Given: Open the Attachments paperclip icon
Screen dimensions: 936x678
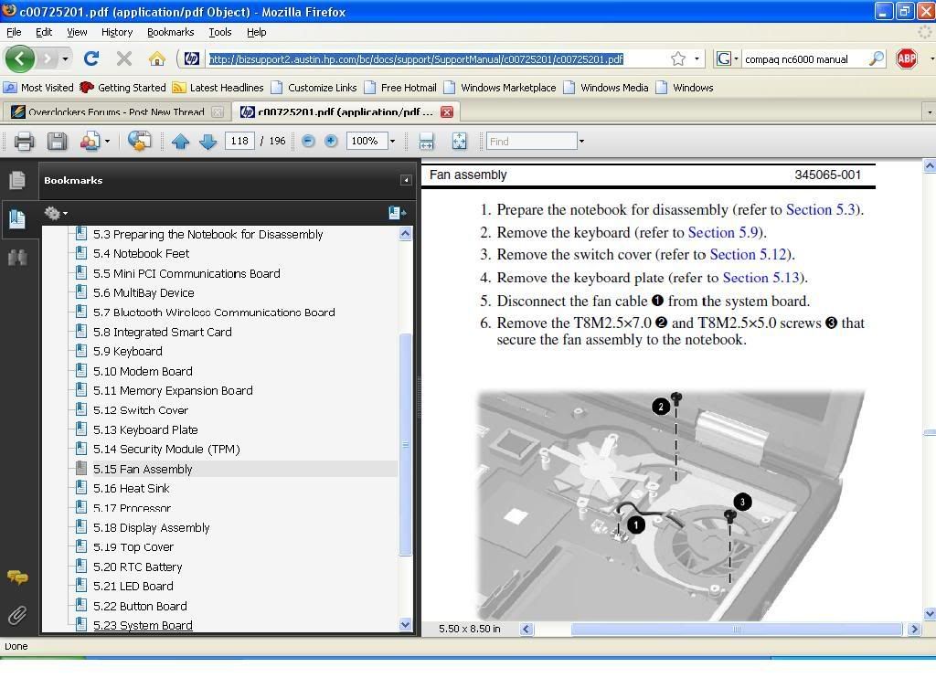Looking at the screenshot, I should (x=17, y=615).
